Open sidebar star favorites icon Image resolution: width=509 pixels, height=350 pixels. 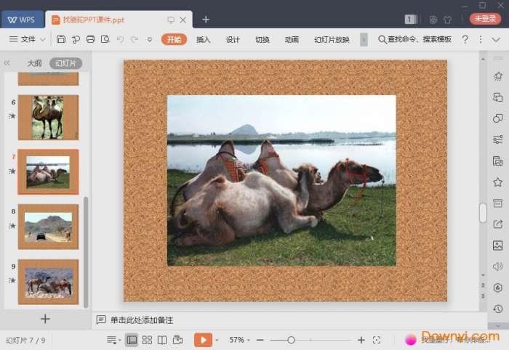point(497,182)
